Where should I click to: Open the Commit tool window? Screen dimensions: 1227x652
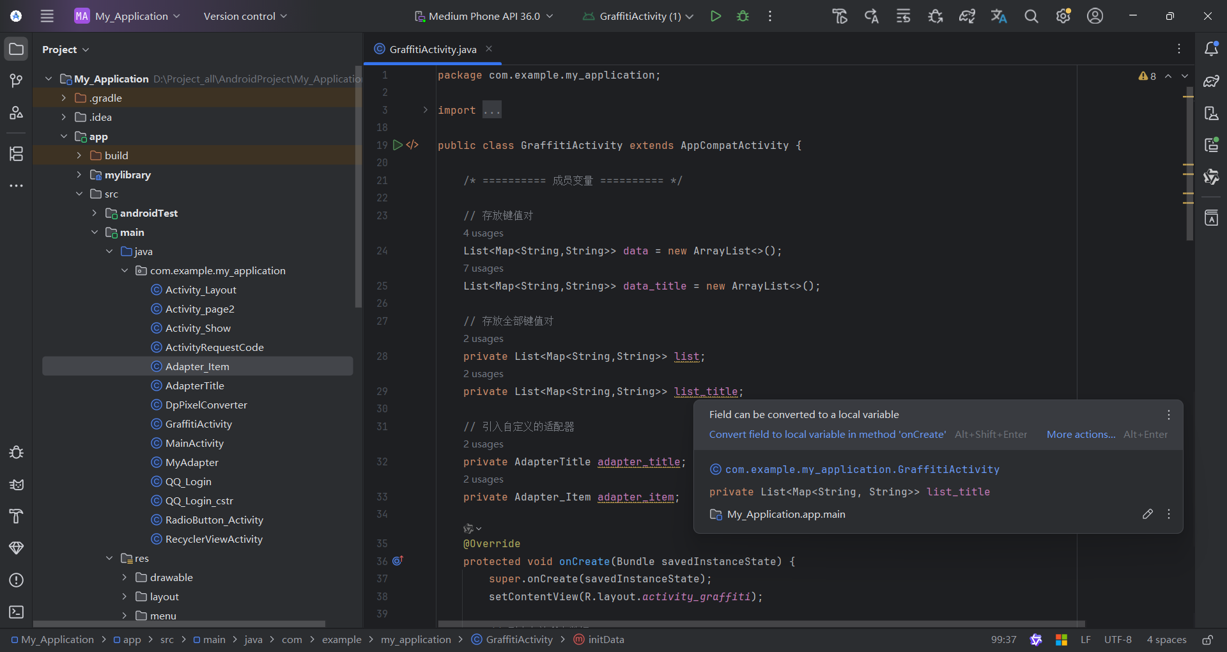point(17,81)
